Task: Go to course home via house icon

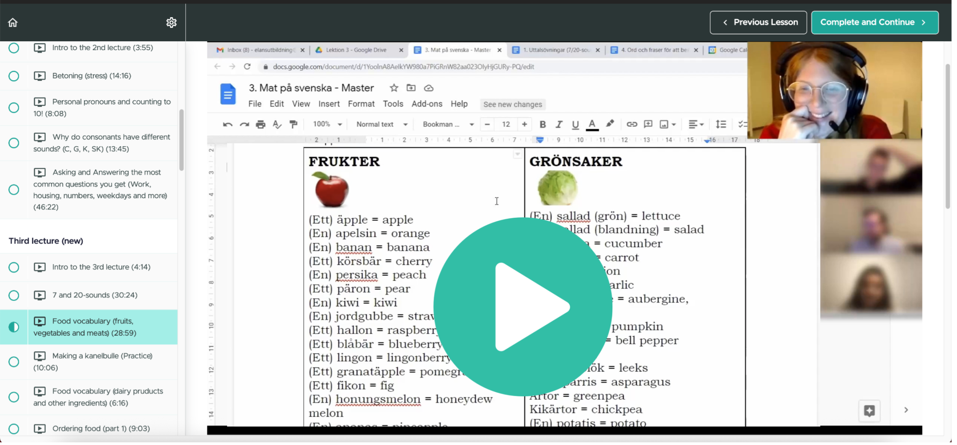Action: click(x=13, y=23)
